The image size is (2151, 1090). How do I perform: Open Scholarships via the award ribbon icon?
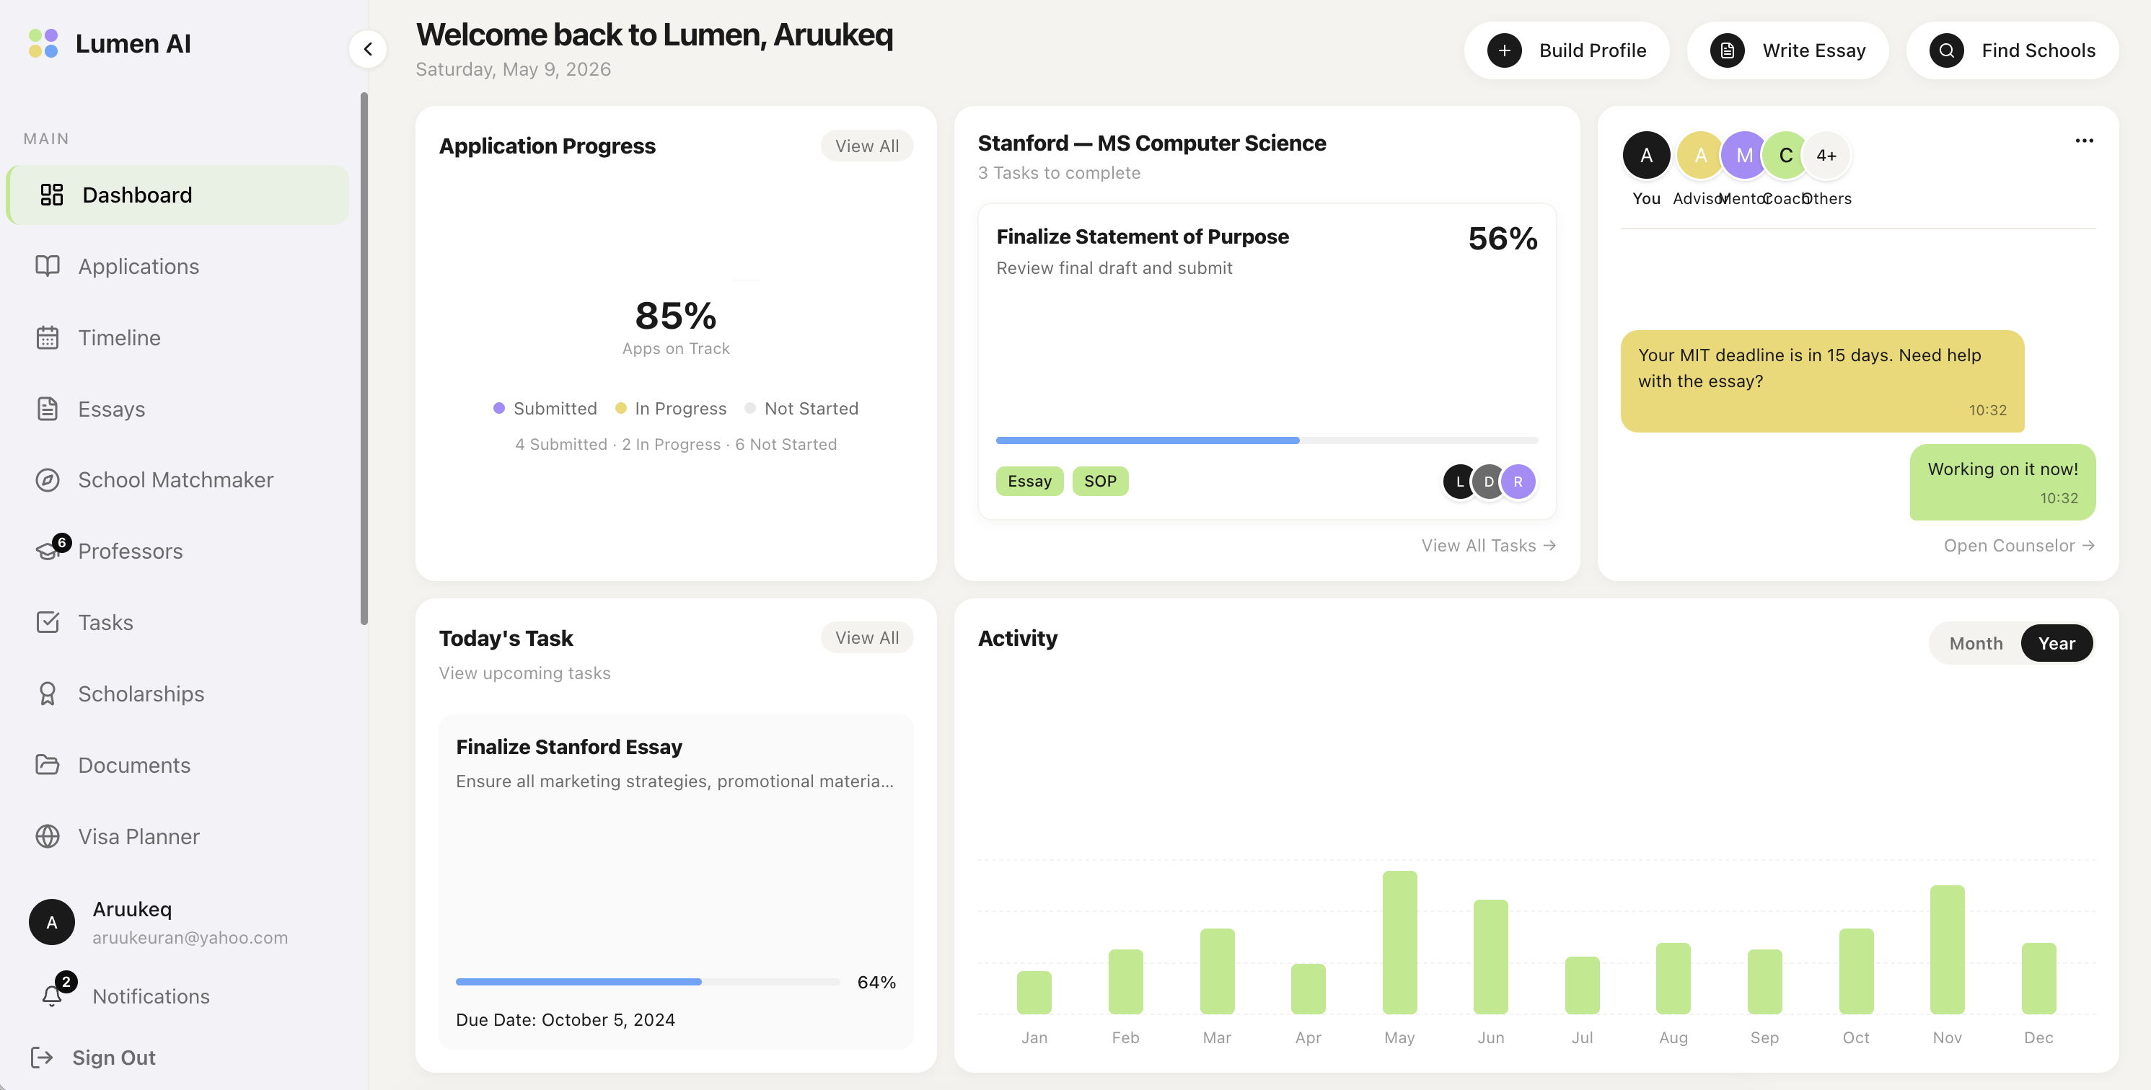48,694
